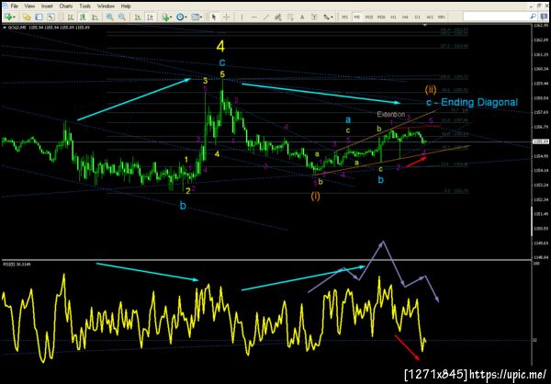Viewport: 551px width, 384px height.
Task: Switch to W1 timeframe
Action: tap(430, 17)
